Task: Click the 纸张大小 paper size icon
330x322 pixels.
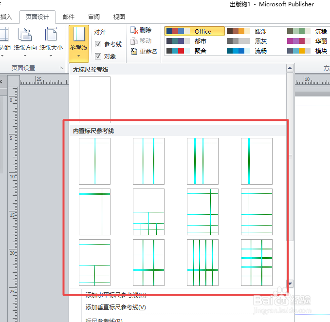Action: coord(51,34)
